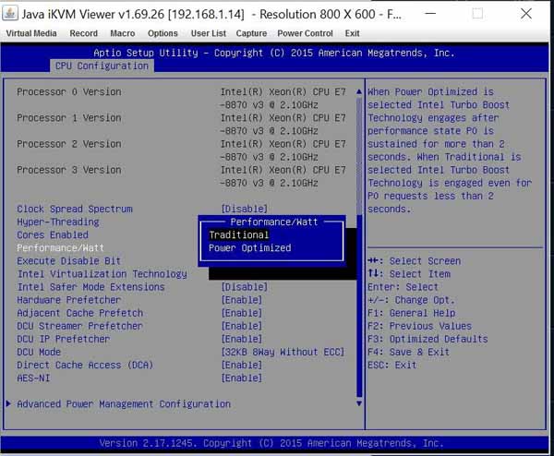
Task: Click the Capture menu item
Action: click(x=251, y=33)
